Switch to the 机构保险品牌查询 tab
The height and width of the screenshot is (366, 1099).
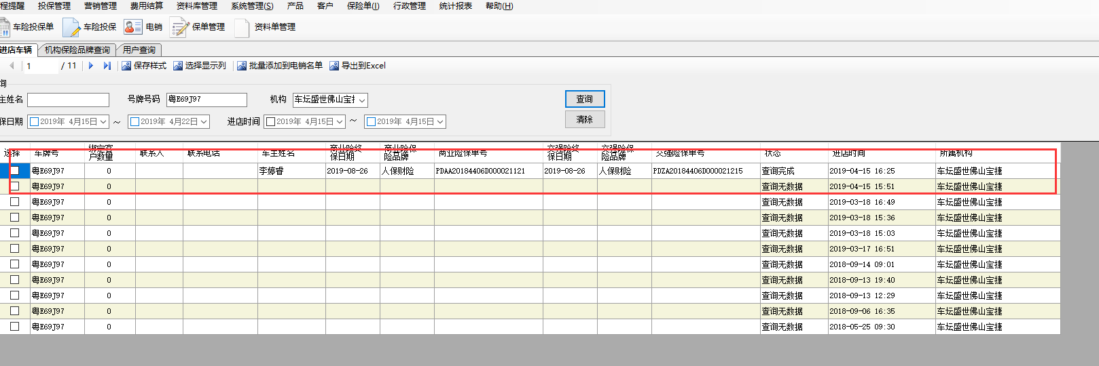(x=77, y=50)
